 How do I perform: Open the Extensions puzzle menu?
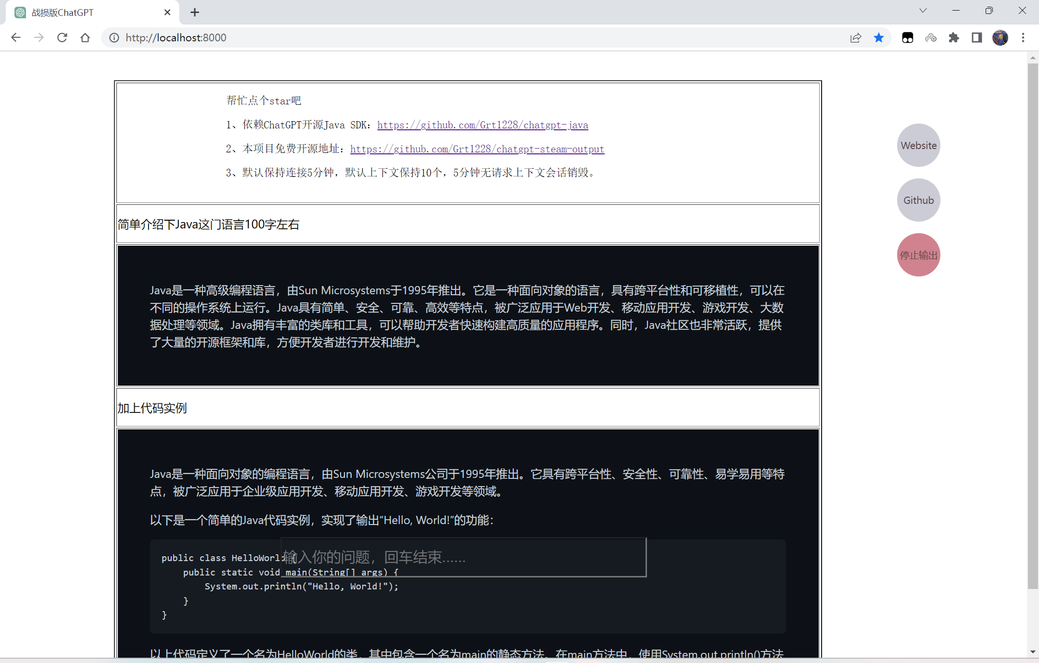click(x=953, y=38)
